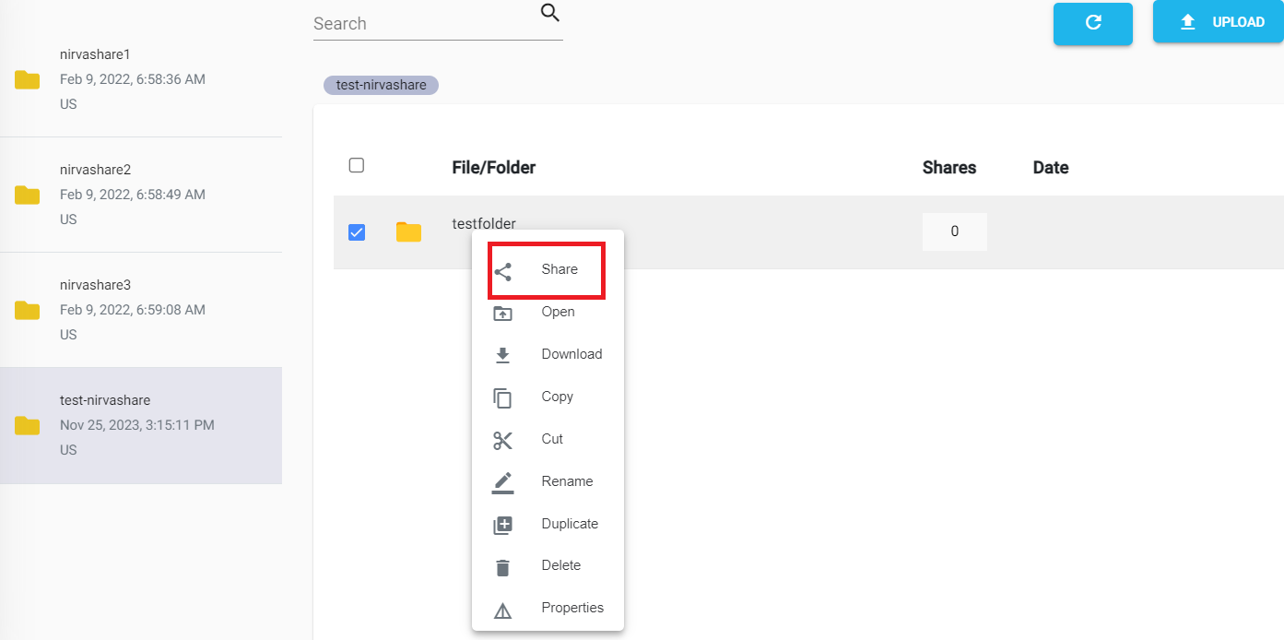Click the test-nirvashare breadcrumb chip
This screenshot has height=640, width=1284.
click(x=380, y=84)
